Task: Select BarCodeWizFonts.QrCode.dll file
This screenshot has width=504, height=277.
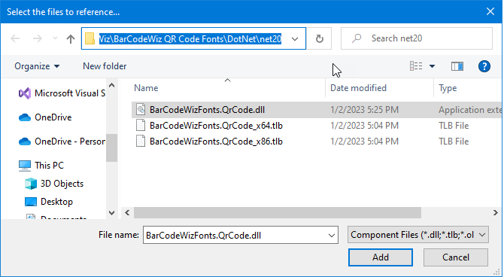Action: pyautogui.click(x=207, y=110)
